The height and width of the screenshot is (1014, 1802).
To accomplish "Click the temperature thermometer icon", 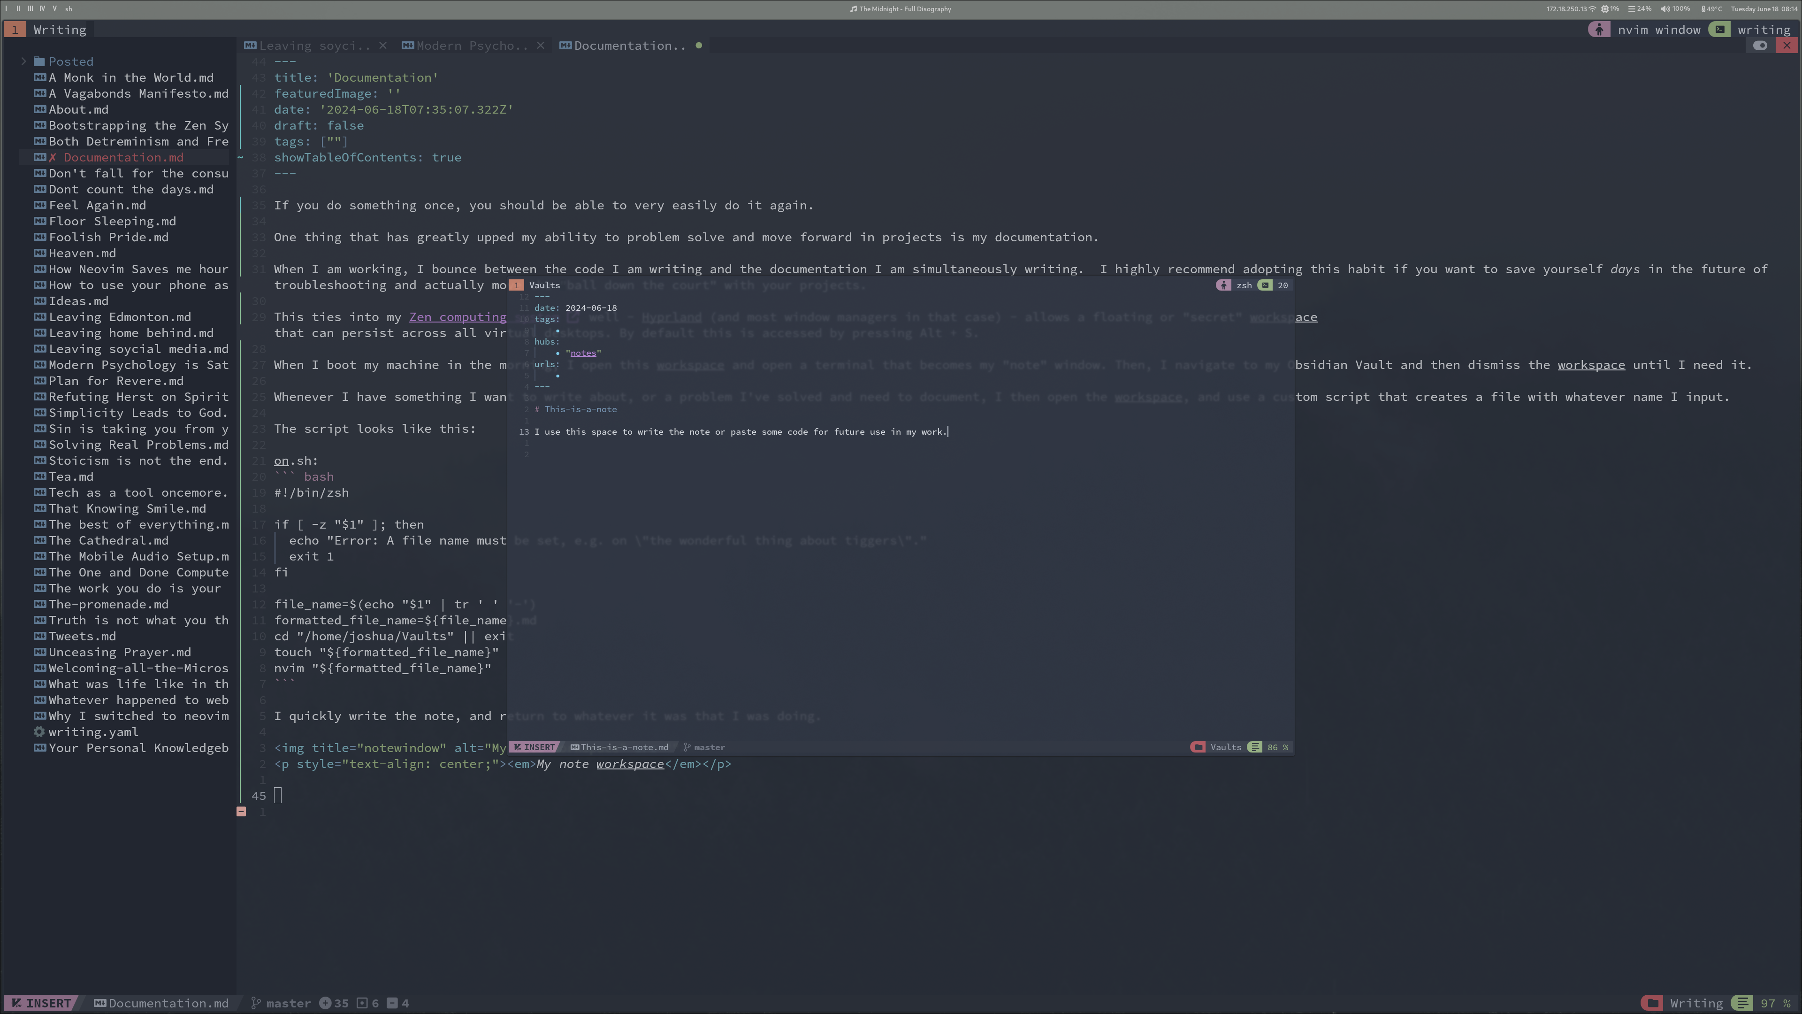I will [1703, 9].
